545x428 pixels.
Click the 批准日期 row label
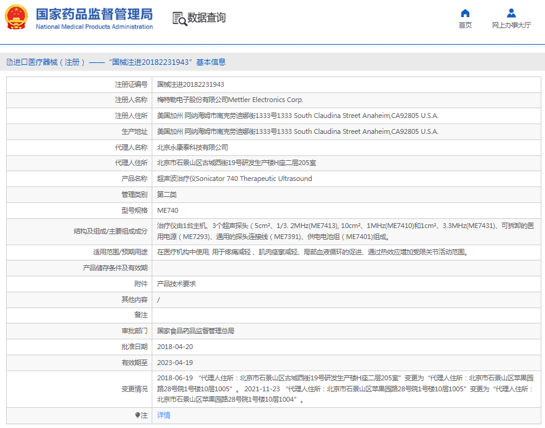(x=135, y=347)
